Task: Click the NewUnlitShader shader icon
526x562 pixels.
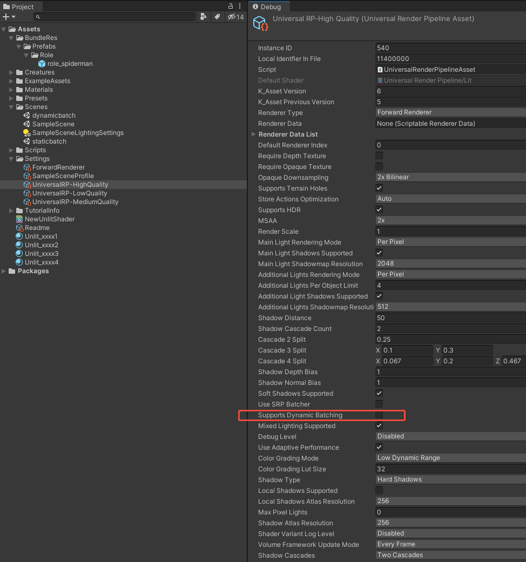Action: point(19,219)
